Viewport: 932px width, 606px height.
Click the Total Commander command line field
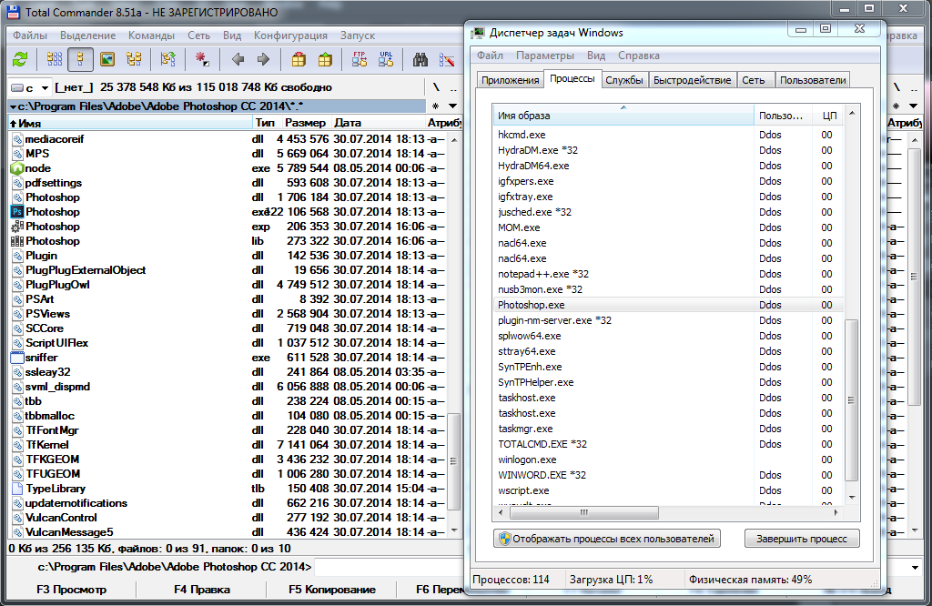[390, 568]
